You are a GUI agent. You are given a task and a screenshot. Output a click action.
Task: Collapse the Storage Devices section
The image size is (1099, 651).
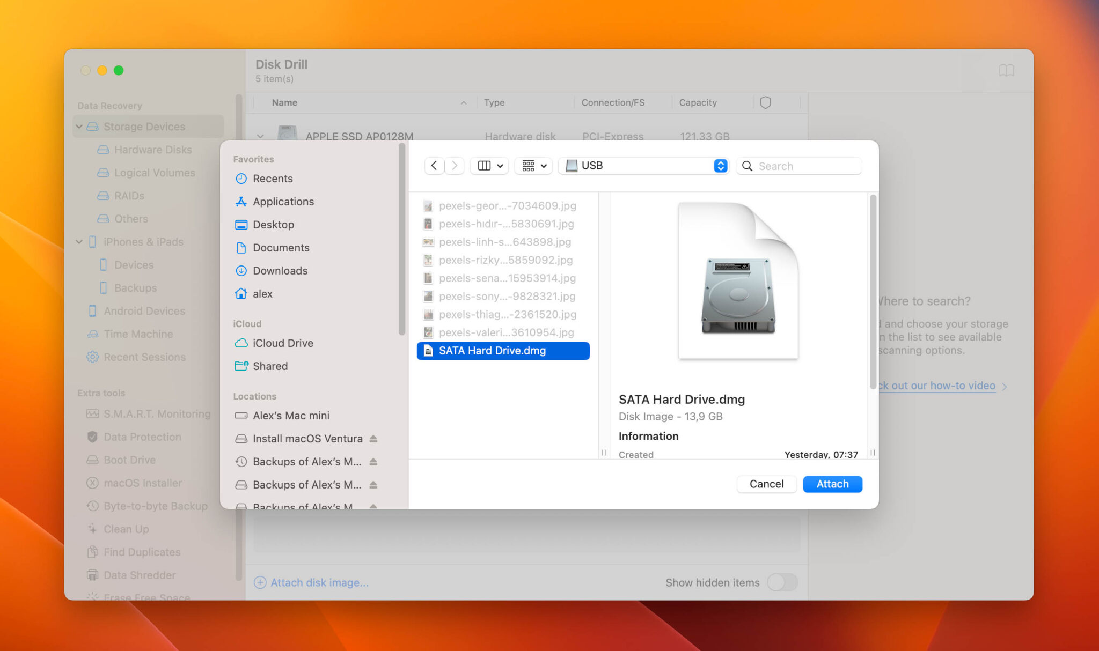(x=79, y=126)
